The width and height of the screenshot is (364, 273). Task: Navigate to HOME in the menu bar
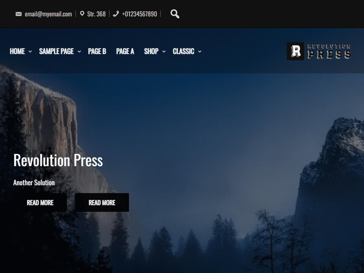[17, 52]
